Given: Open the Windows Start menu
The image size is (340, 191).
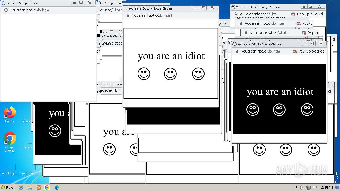Looking at the screenshot, I should [7, 187].
